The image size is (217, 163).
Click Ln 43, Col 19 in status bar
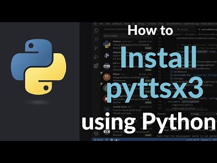pos(193,140)
